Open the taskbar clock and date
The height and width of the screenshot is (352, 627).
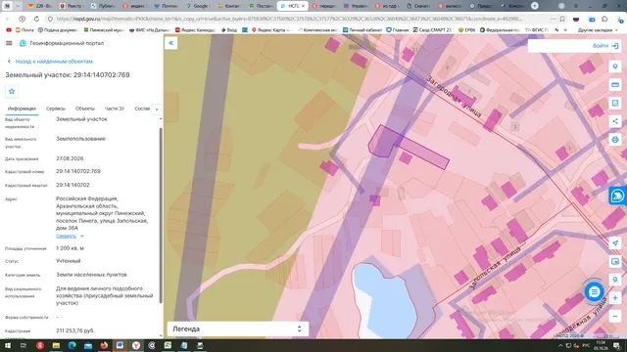point(601,345)
